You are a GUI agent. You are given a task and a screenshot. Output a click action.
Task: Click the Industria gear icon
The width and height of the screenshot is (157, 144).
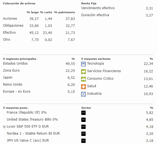[x=83, y=94]
